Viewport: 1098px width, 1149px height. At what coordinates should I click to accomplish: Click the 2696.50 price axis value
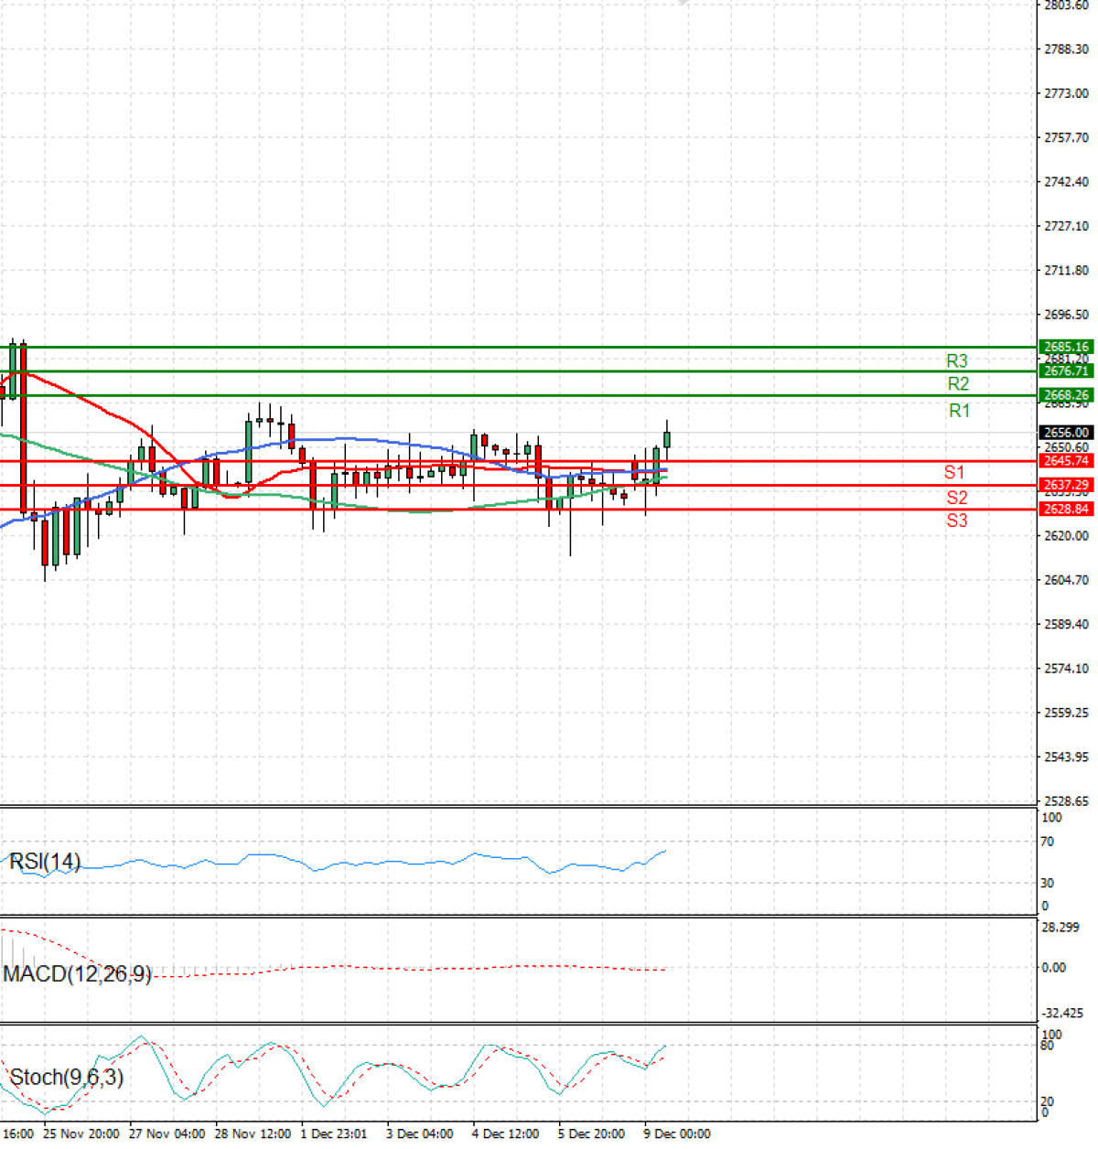(1066, 315)
